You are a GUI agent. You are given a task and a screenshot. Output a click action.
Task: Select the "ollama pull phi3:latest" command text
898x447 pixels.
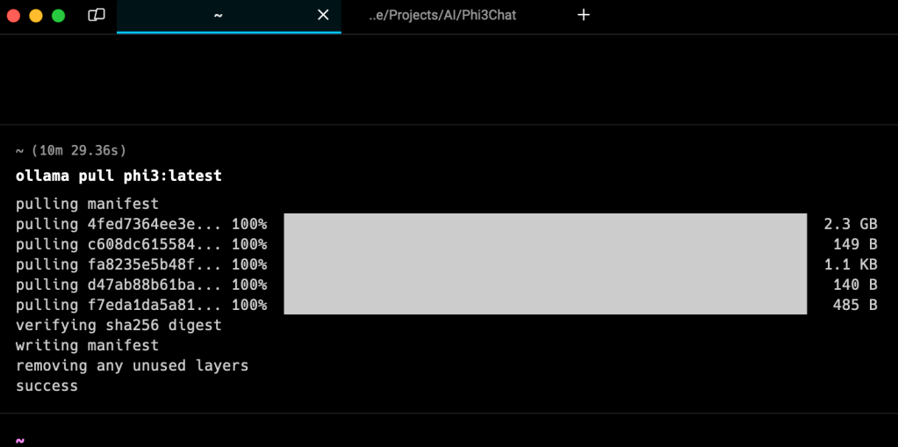click(119, 176)
